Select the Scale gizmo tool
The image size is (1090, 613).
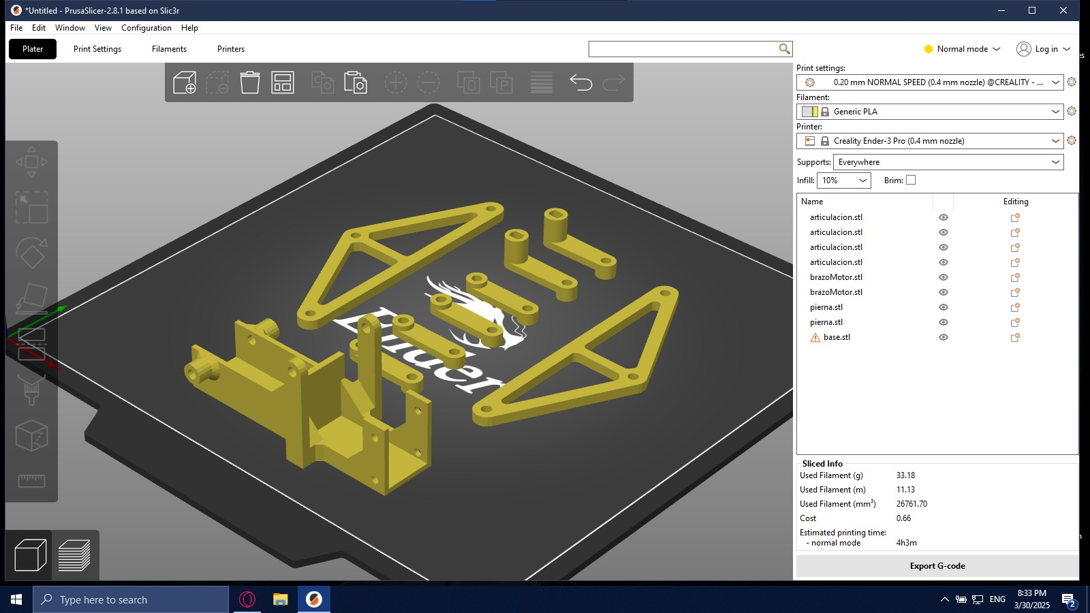click(x=31, y=207)
